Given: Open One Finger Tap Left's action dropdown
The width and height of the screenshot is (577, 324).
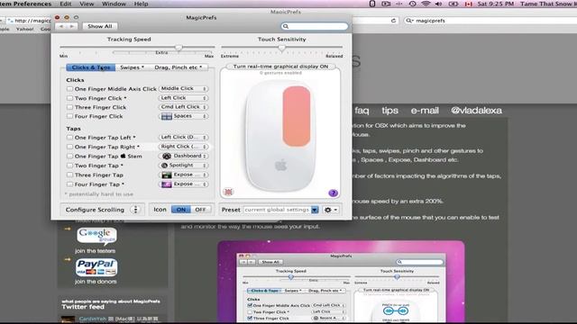Looking at the screenshot, I should [184, 137].
